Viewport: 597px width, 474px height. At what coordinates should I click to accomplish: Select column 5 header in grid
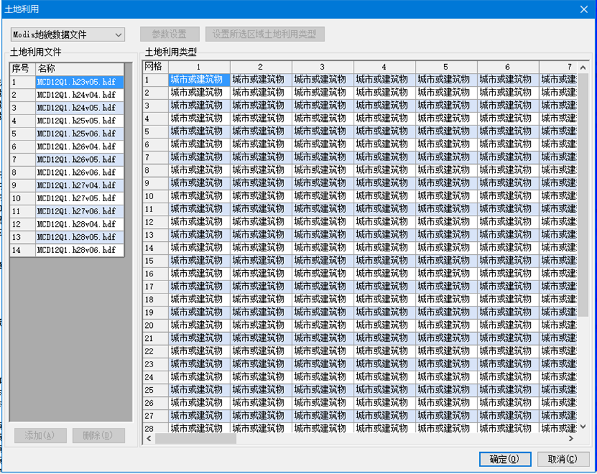[x=445, y=67]
